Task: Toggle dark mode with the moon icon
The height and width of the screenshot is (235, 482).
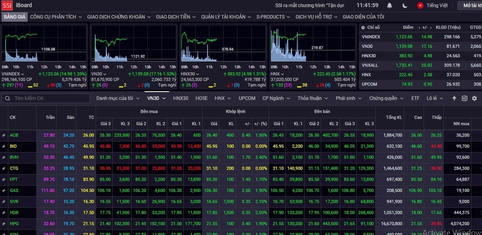Action: 405,6
